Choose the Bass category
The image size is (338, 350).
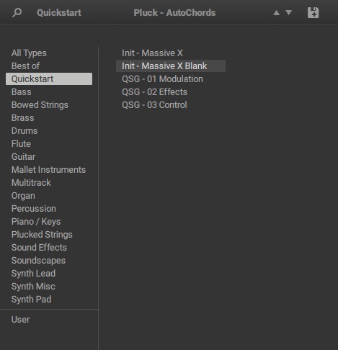[x=21, y=92]
